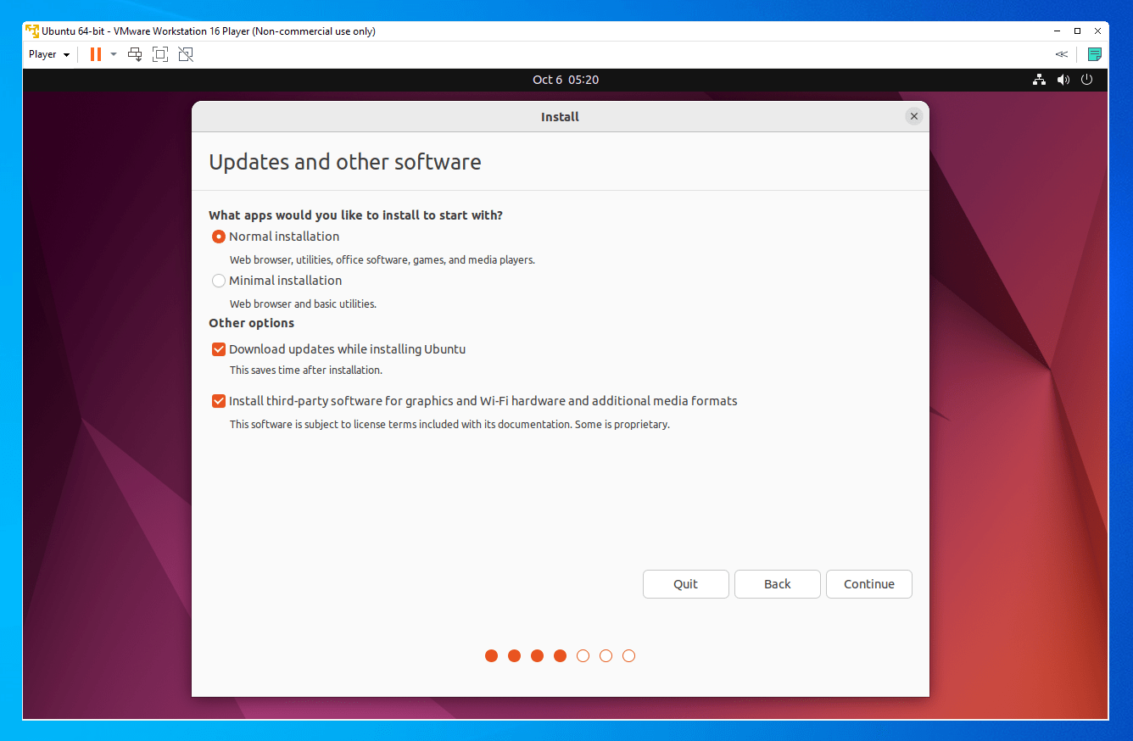Viewport: 1133px width, 741px height.
Task: Close the Install dialog
Action: [913, 116]
